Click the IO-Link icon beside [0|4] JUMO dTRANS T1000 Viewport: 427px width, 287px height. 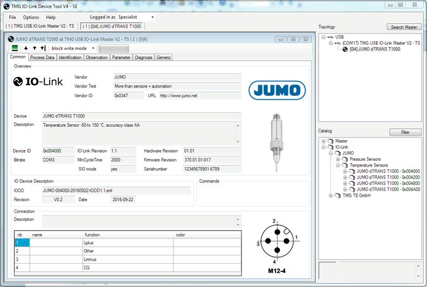coord(345,49)
